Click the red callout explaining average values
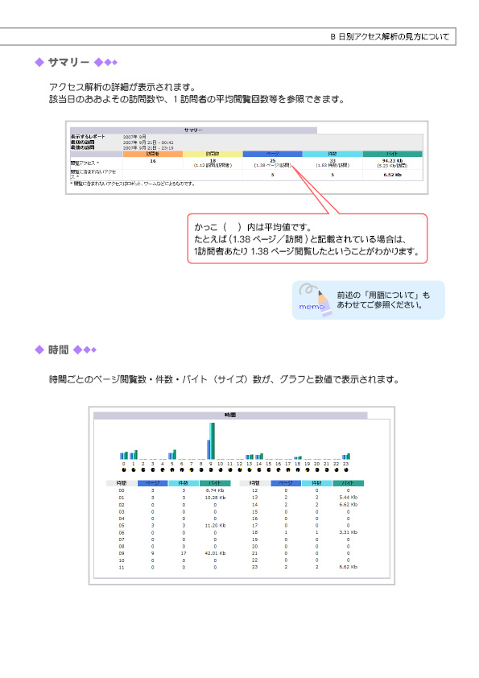Image resolution: width=479 pixels, height=678 pixels. click(308, 238)
